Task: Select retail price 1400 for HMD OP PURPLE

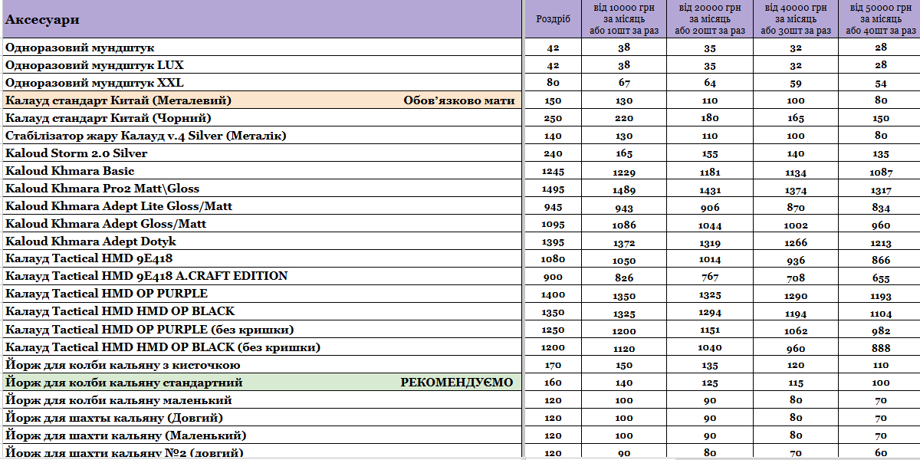Action: 553,294
